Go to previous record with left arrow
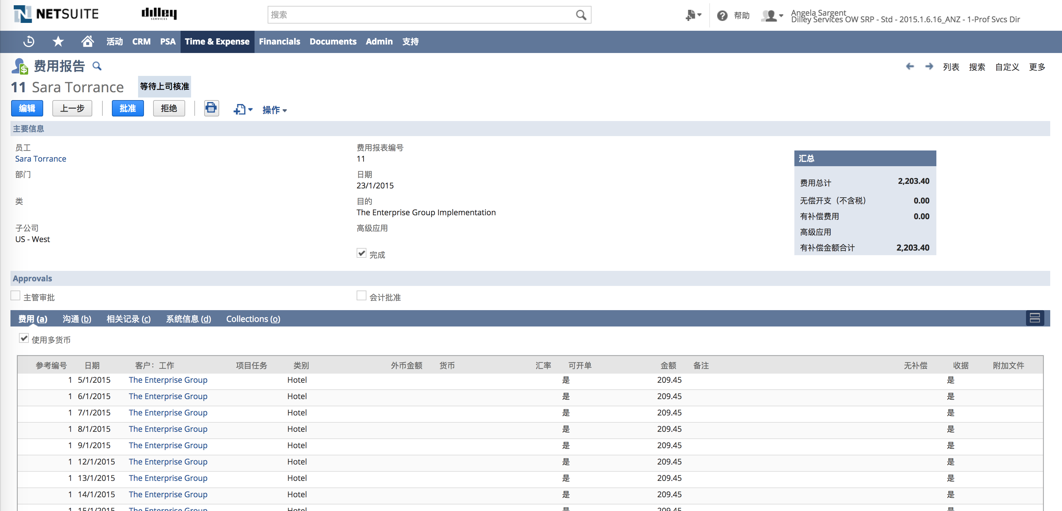Screen dimensions: 1062x511 (910, 66)
